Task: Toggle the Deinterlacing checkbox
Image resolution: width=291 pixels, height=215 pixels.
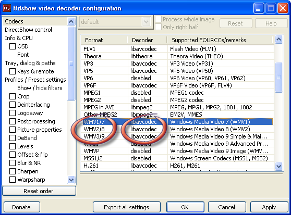Action: 13,105
